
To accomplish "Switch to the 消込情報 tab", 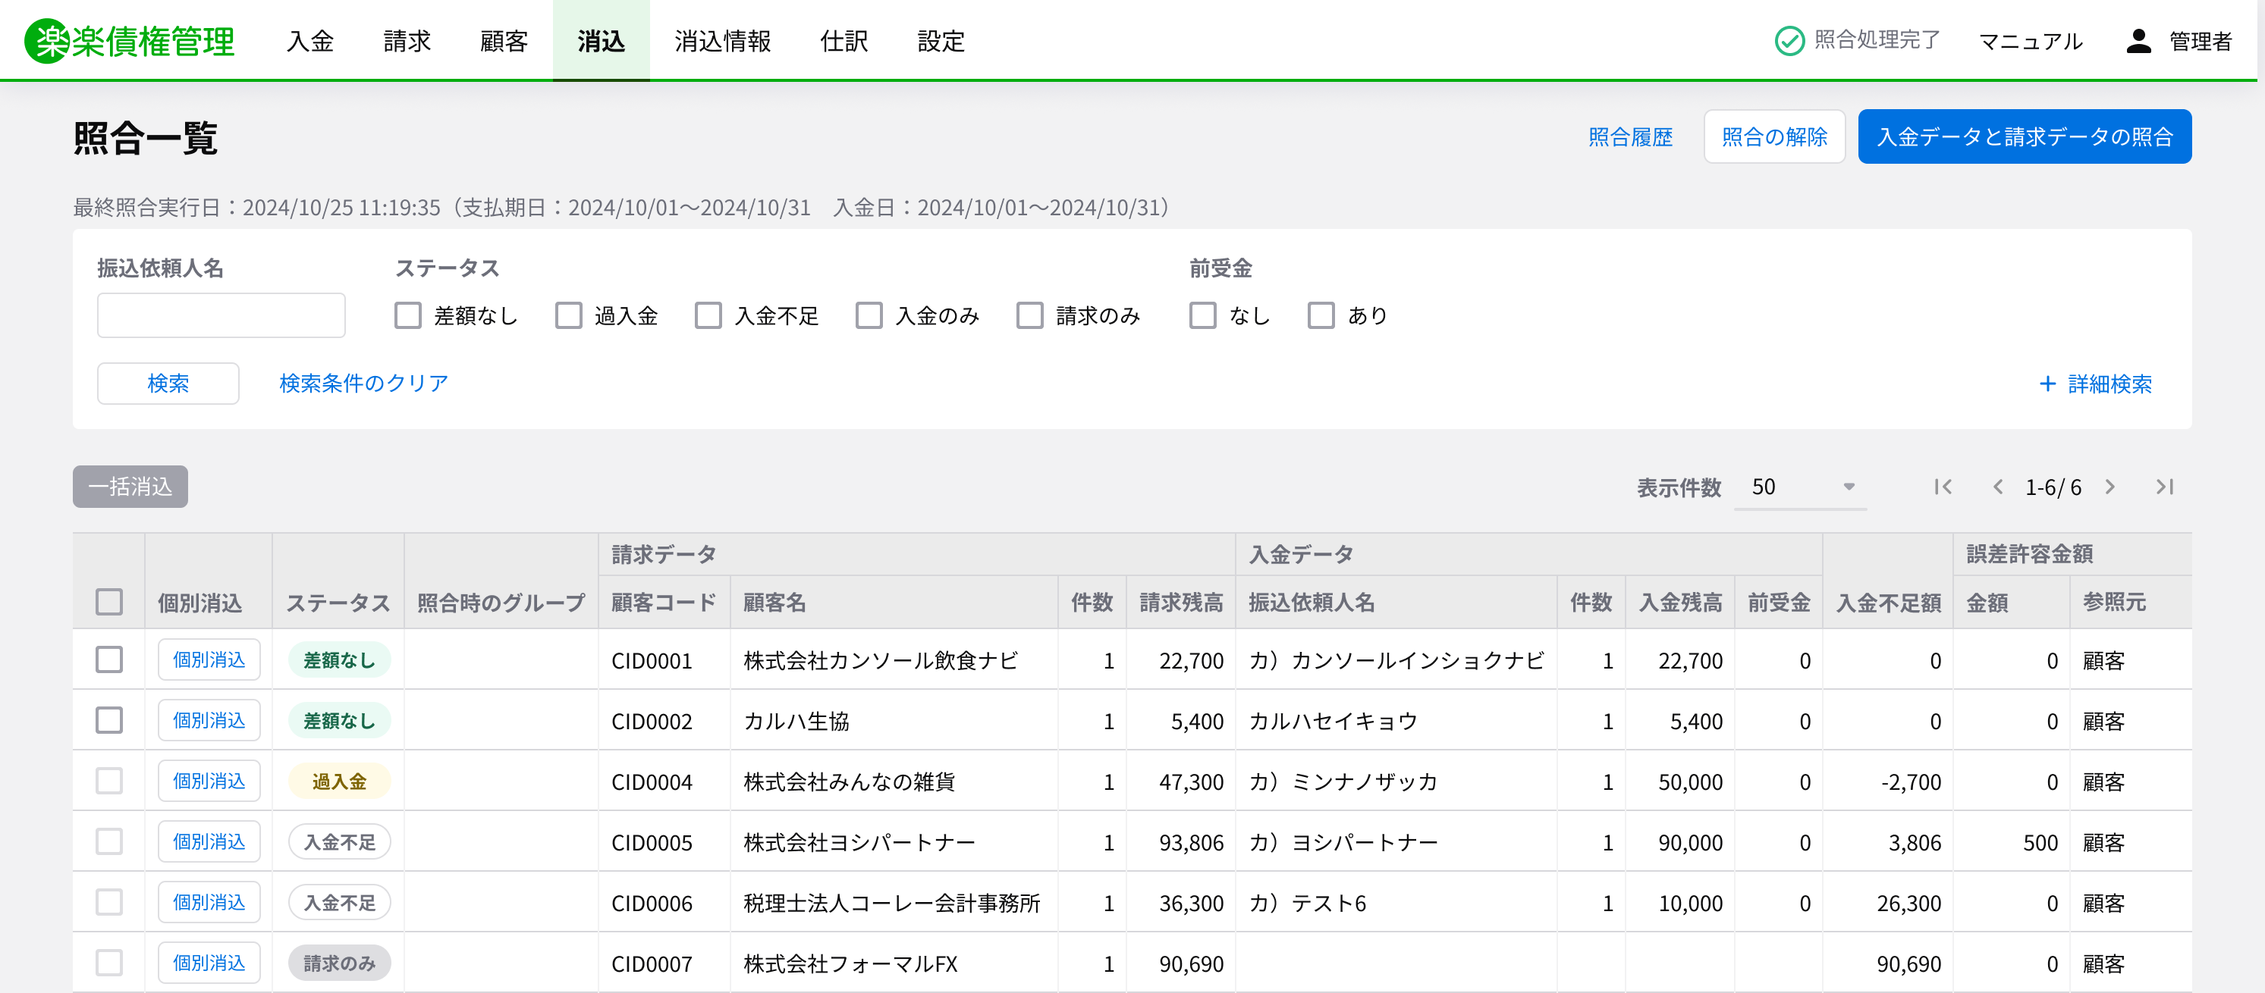I will click(722, 40).
